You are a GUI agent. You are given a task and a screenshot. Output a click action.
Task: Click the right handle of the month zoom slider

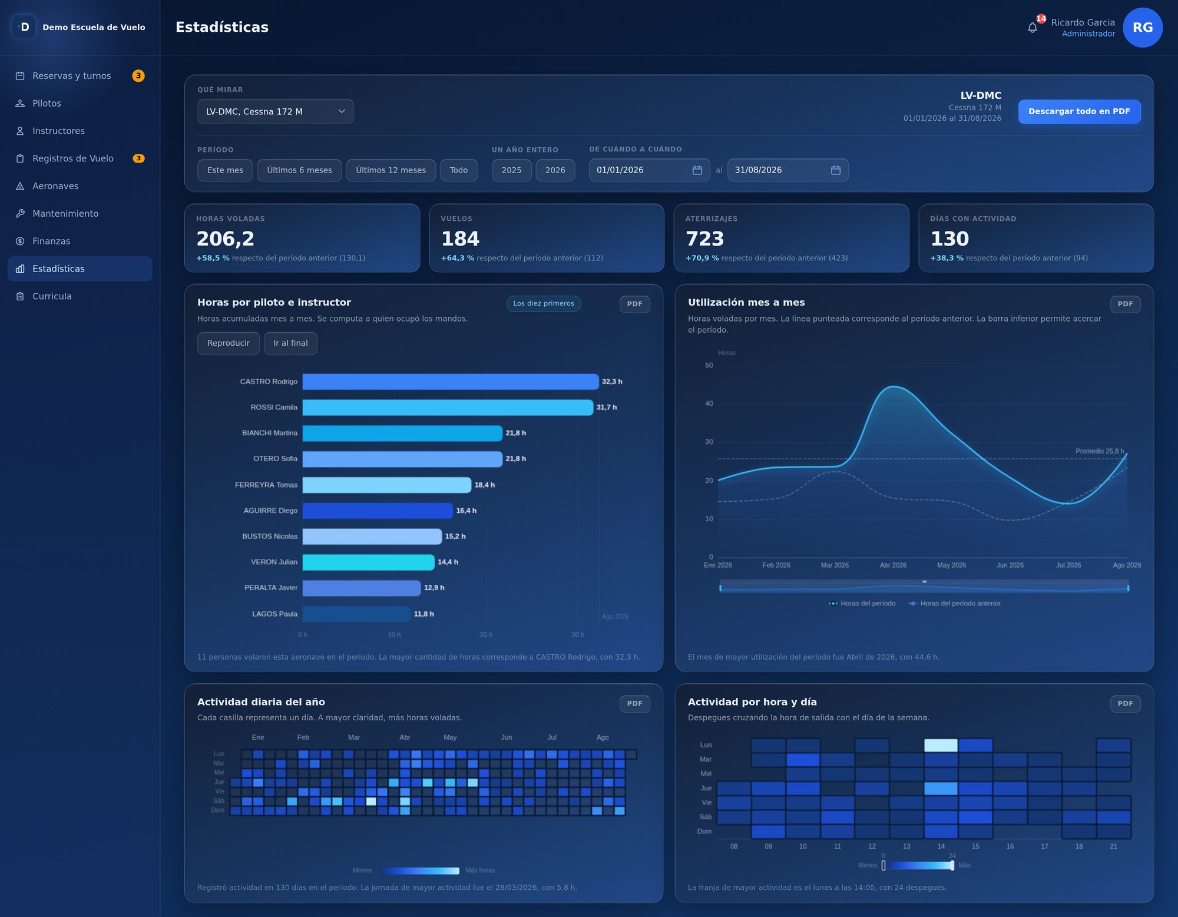pyautogui.click(x=1128, y=588)
